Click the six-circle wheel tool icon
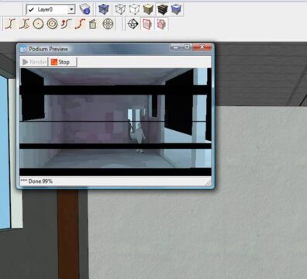Screen dimensions: 307x279 point(108,24)
